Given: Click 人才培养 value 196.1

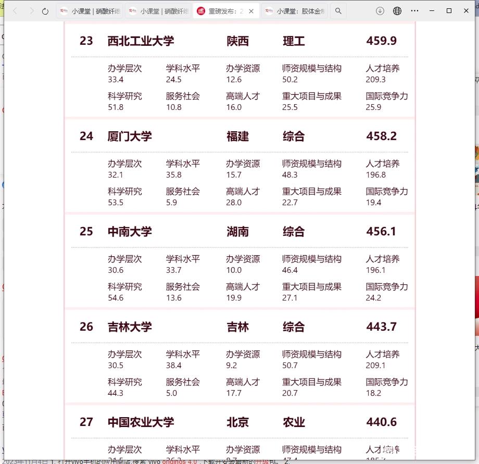Looking at the screenshot, I should tap(376, 270).
